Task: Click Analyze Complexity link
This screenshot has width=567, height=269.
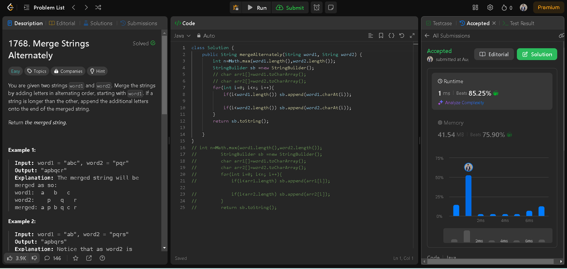Action: click(461, 103)
